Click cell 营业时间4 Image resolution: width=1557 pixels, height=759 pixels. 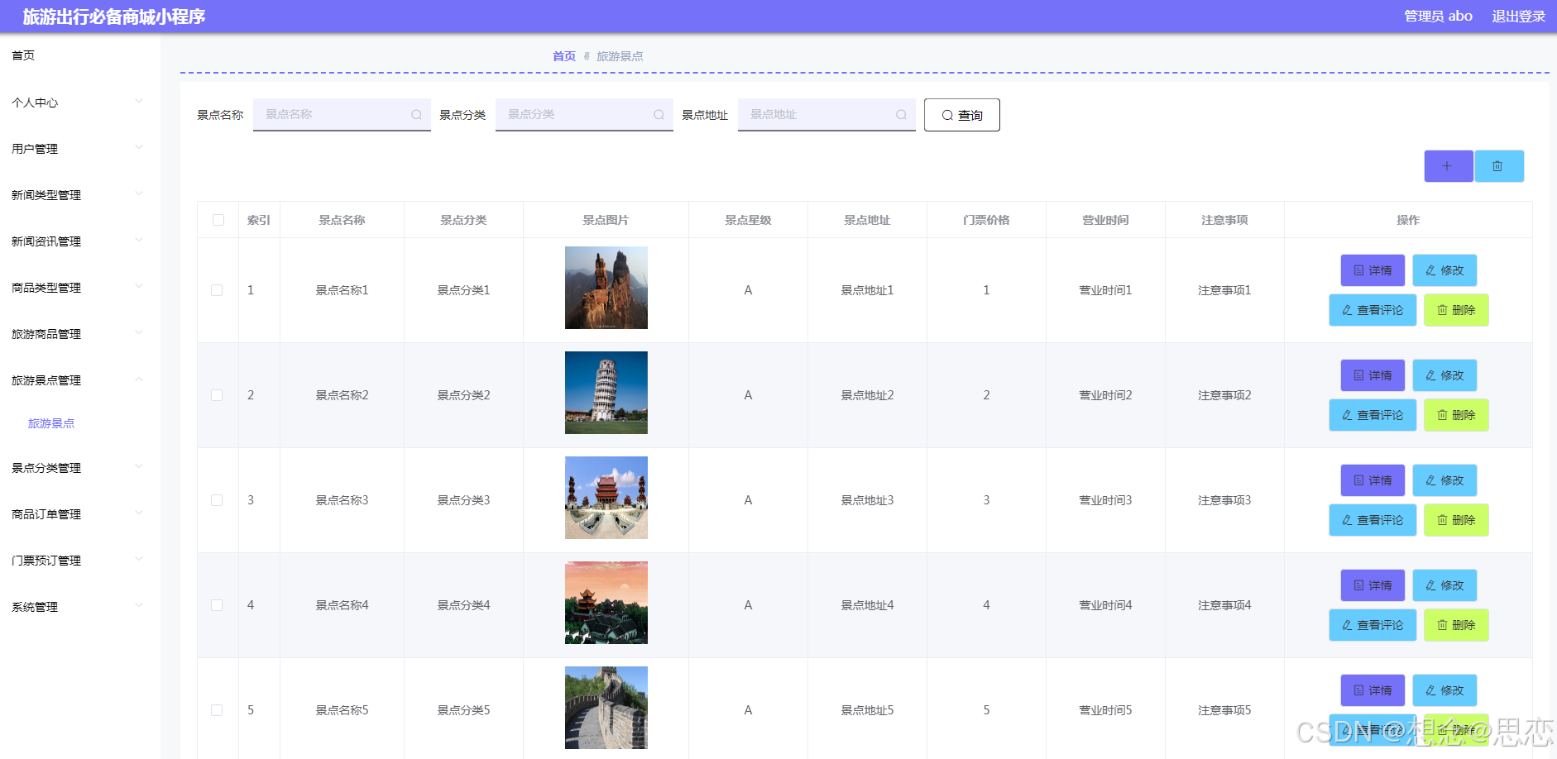point(1105,605)
